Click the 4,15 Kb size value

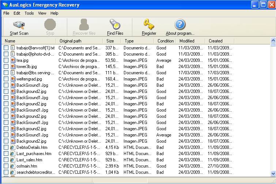(112, 147)
